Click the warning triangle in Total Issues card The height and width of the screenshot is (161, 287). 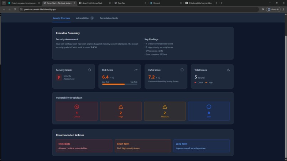(228, 70)
